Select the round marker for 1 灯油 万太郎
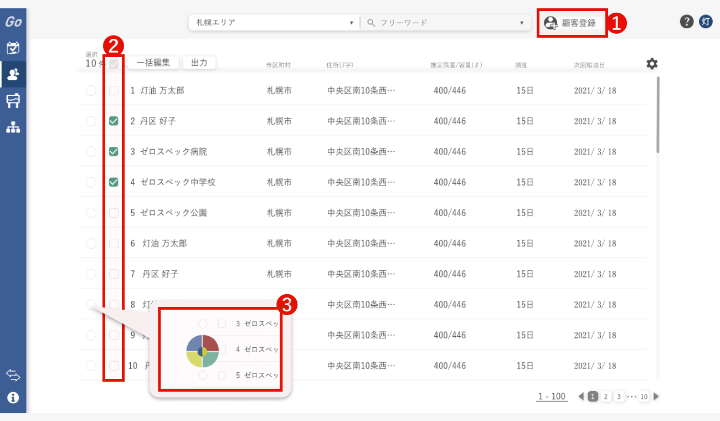This screenshot has width=720, height=421. click(91, 90)
